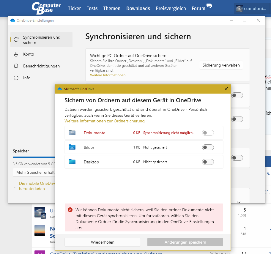Screen dimensions: 271x254
Task: Click the Dokumente folder icon
Action: (x=72, y=132)
